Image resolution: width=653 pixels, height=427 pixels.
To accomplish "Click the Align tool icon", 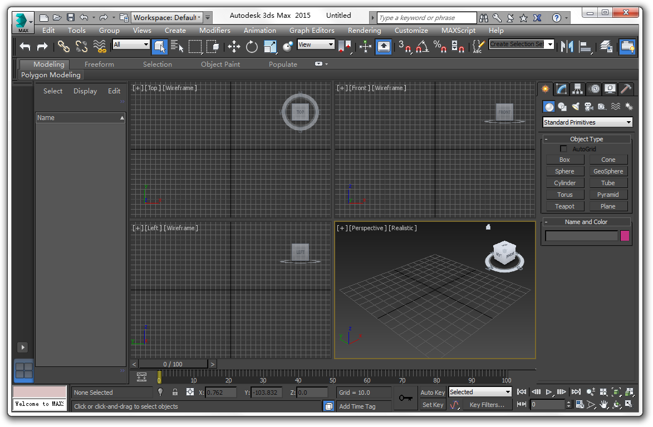I will [586, 47].
